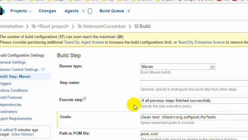Open the Root project breadcrumb
This screenshot has height=140, width=248.
click(x=53, y=26)
